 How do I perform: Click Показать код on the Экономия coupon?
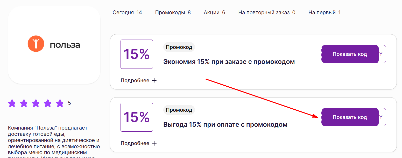(350, 54)
